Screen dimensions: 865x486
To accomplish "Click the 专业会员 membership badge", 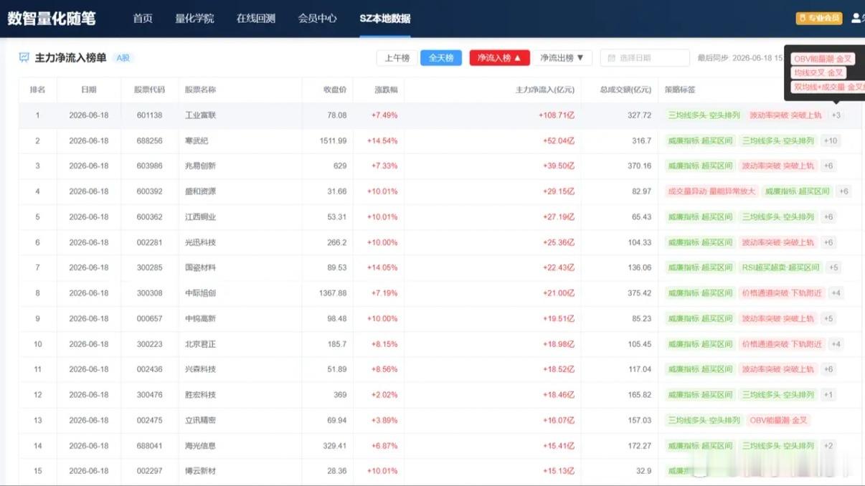I will click(x=819, y=18).
